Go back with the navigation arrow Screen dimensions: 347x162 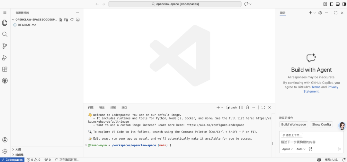tap(97, 4)
